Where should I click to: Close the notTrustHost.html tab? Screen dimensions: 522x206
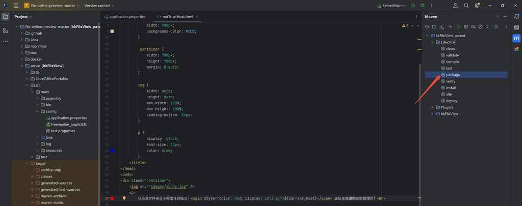click(x=197, y=17)
